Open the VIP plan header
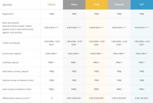153x103 pixels. 142,5
